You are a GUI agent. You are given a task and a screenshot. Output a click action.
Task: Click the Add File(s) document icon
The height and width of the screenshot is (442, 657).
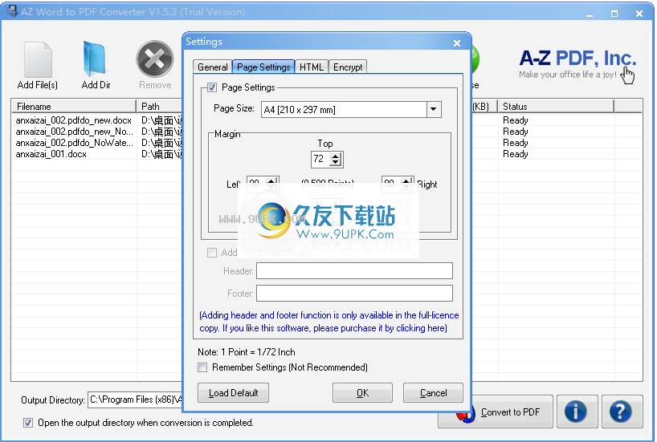pos(38,59)
